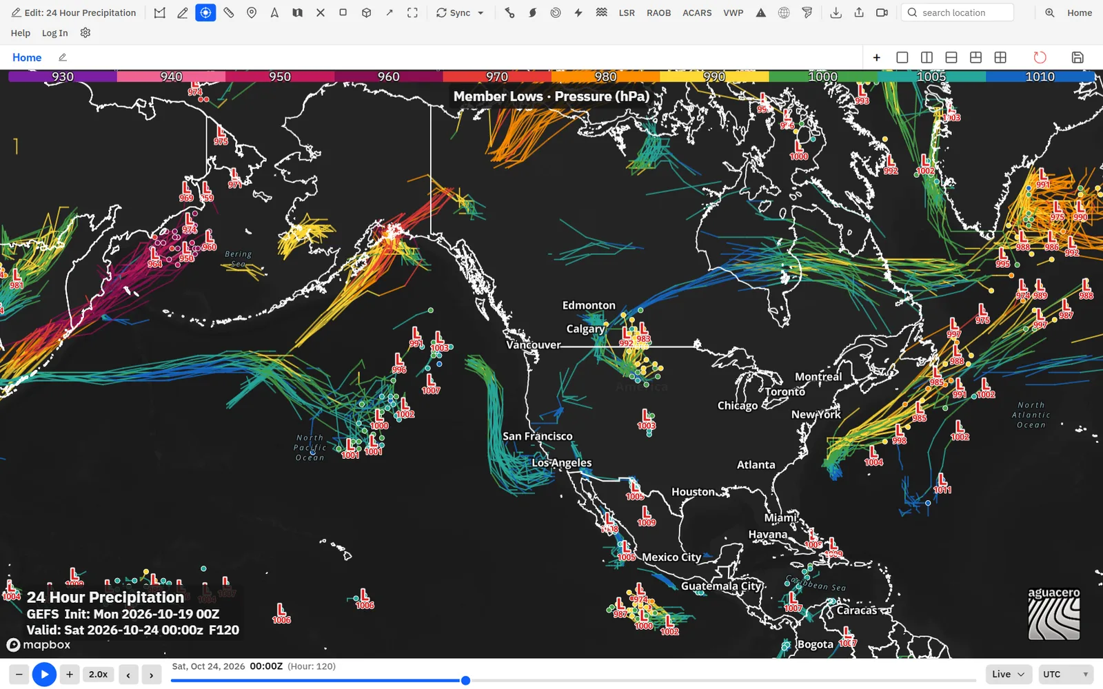Click the 1010 blue pressure legend segment
Viewport: 1103px width, 689px height.
click(x=1040, y=76)
